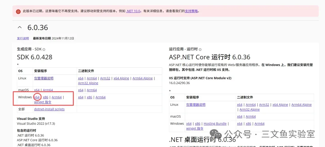Download SDK macOS x64 binary
325x147 pixels.
tap(81, 90)
